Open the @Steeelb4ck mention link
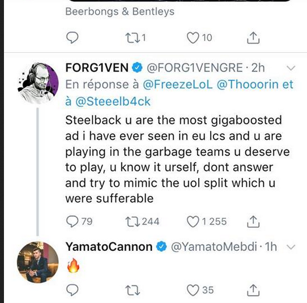This screenshot has width=307, height=303. point(113,101)
